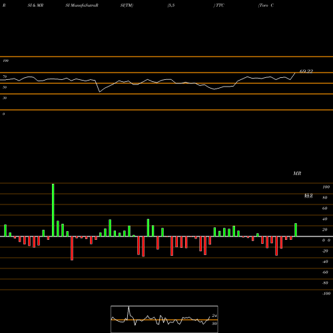The image size is (333, 333).
Task: Click the 80 label on MR axis
Action: click(x=325, y=198)
